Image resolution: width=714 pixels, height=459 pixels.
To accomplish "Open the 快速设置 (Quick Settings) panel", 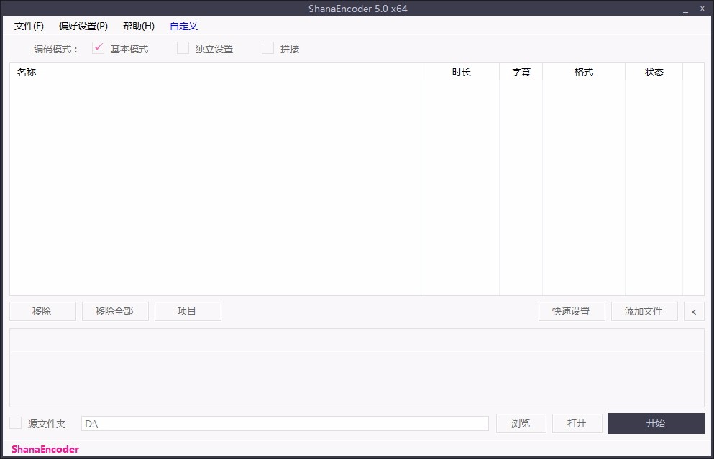I will coord(571,311).
